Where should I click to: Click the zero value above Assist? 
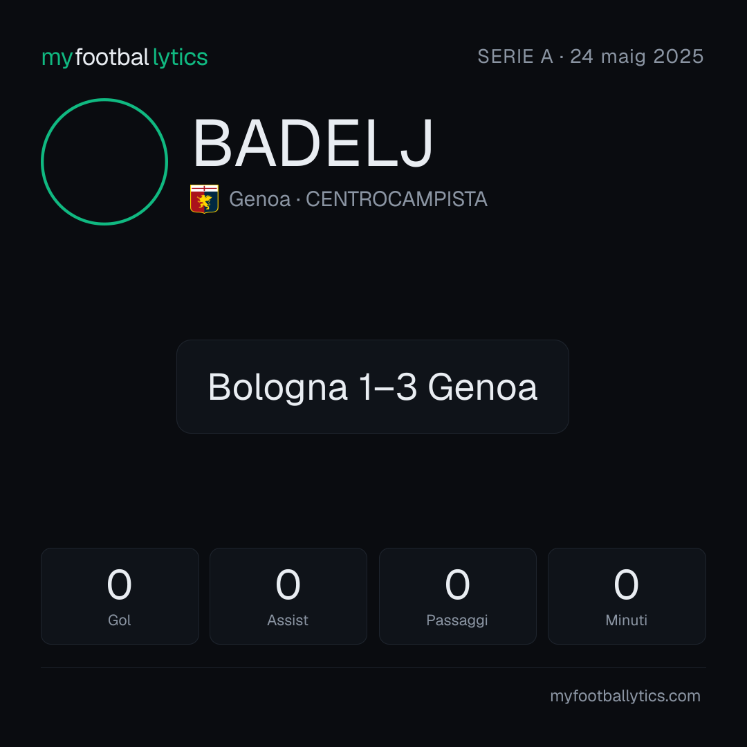[x=288, y=584]
